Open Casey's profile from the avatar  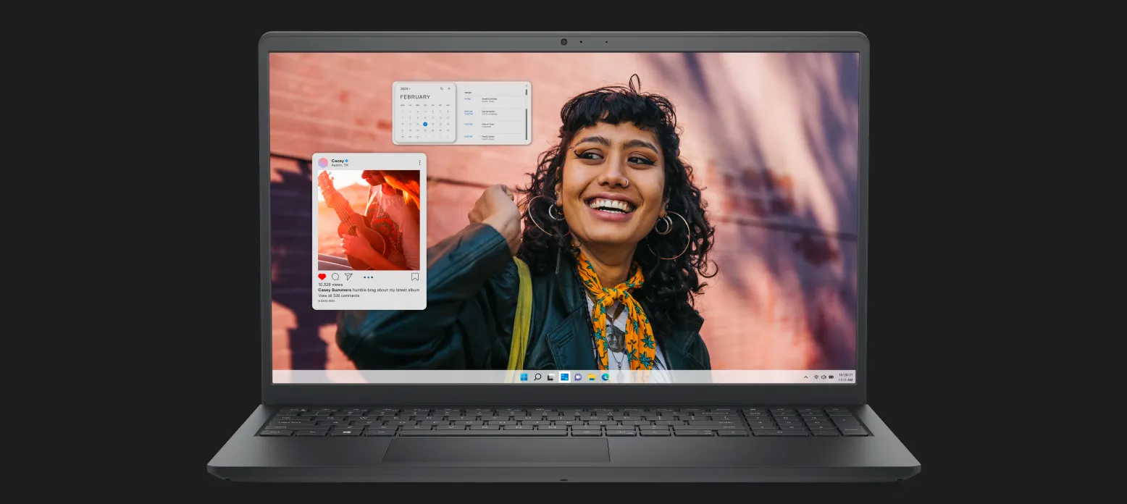click(x=322, y=161)
